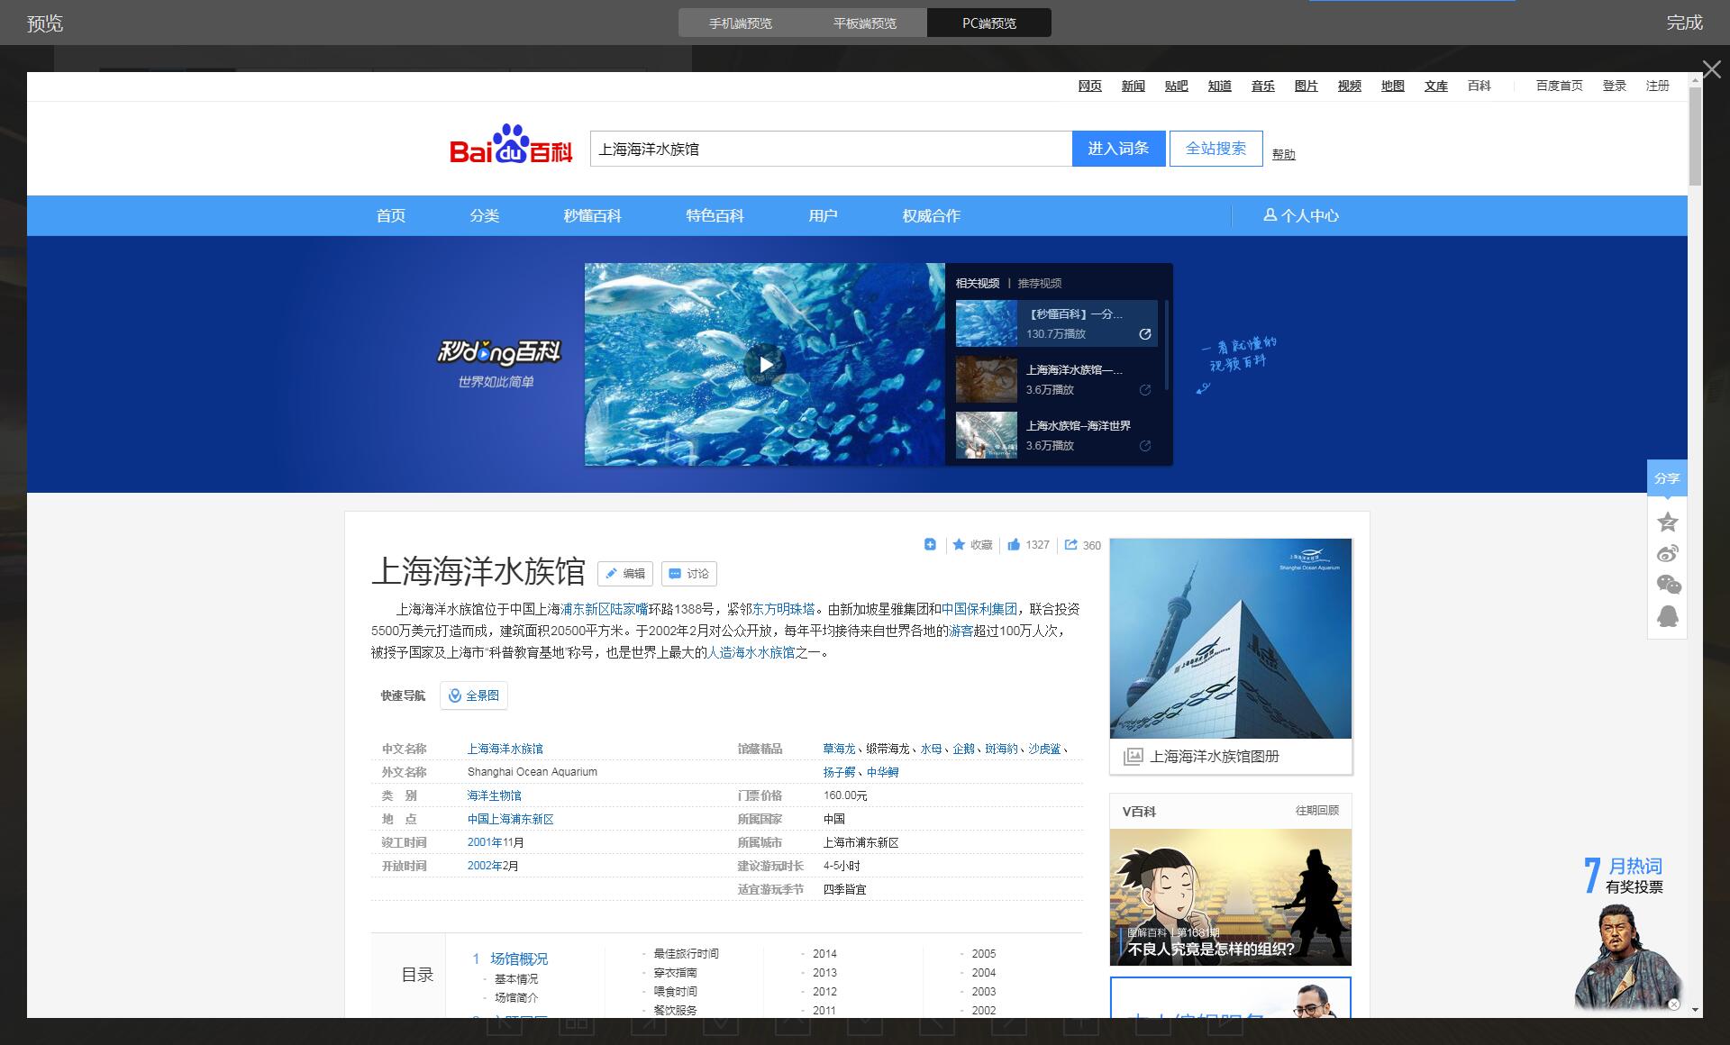
Task: Click the 编辑 edit button
Action: click(x=624, y=574)
